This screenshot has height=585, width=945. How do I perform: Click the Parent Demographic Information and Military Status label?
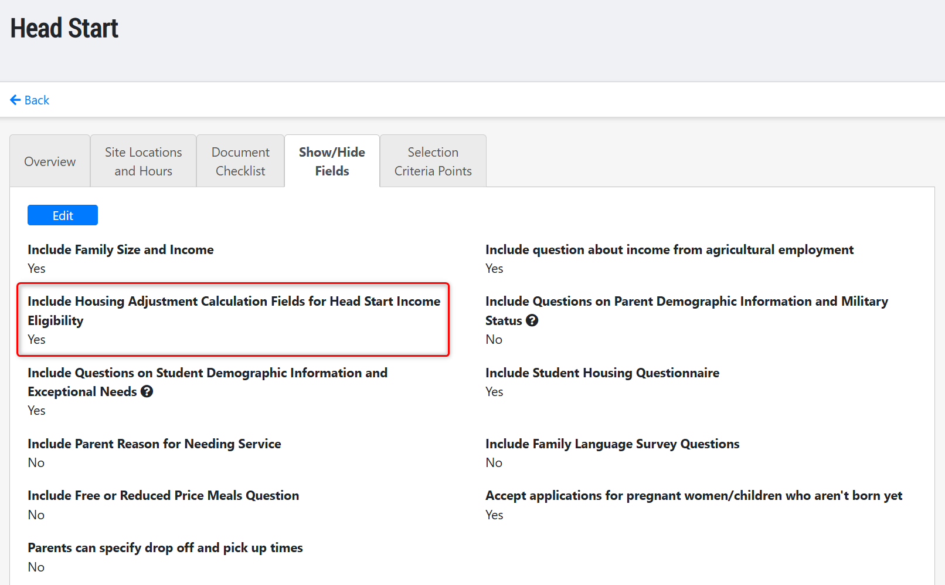[686, 310]
